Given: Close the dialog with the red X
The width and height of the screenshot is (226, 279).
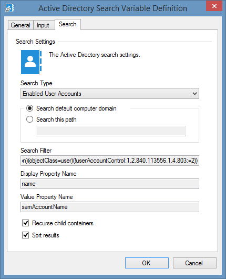Looking at the screenshot, I should [214, 6].
